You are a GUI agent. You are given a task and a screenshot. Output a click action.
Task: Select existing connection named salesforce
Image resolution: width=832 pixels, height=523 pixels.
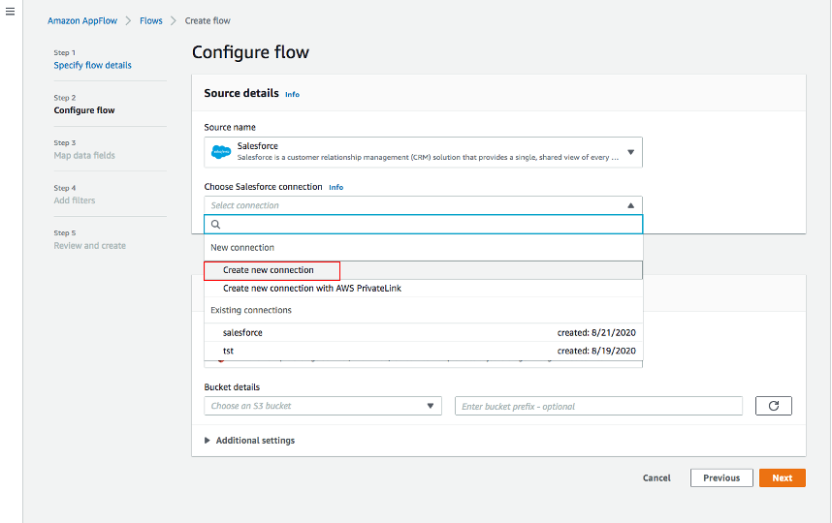click(242, 332)
